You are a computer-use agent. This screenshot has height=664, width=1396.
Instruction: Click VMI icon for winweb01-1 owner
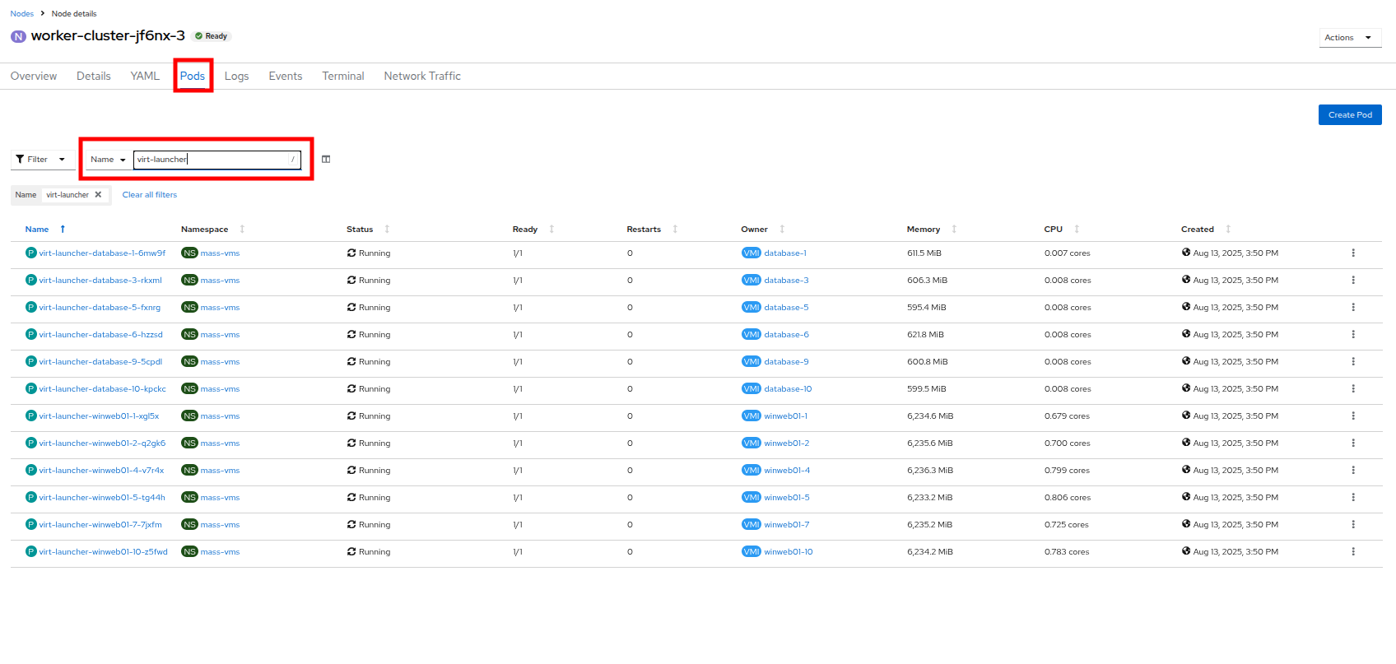point(752,416)
